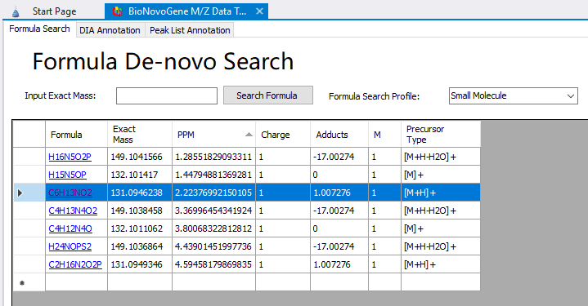The image size is (588, 306).
Task: Open the H16N5O2P formula link
Action: coord(70,157)
